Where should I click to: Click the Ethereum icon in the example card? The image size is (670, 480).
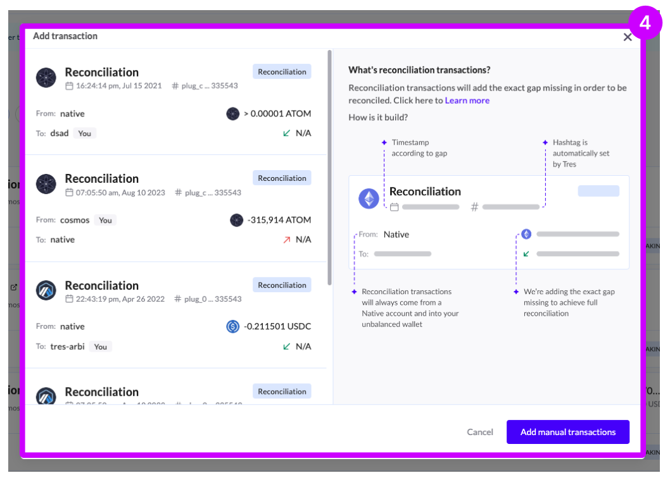(369, 199)
